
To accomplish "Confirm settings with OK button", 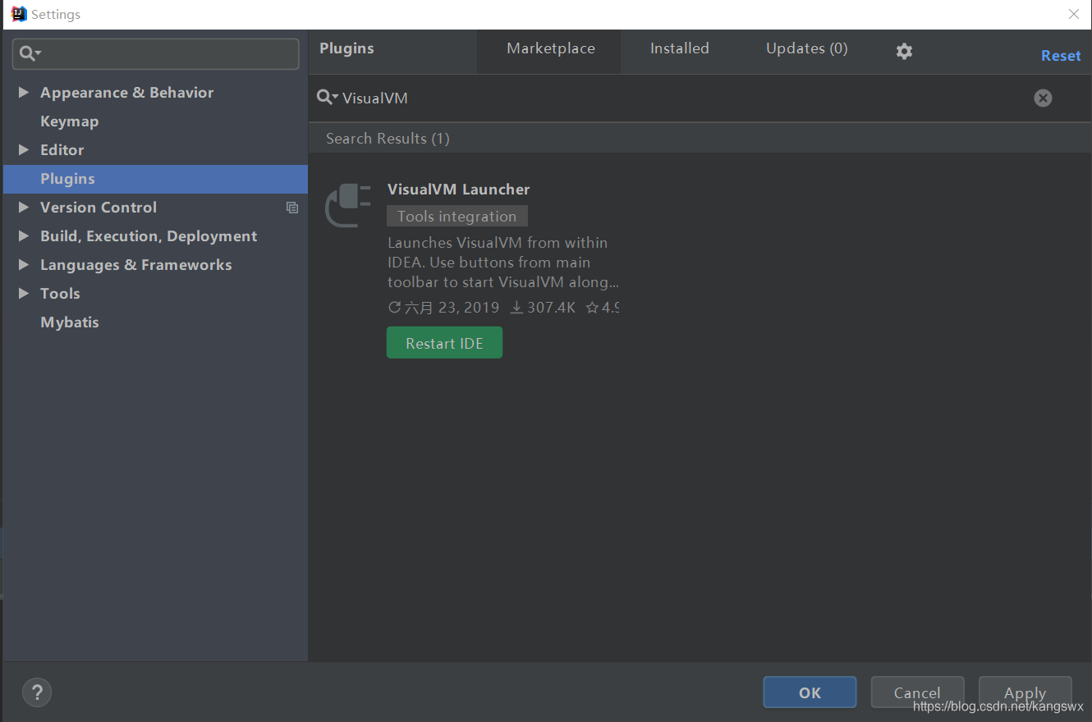I will pos(810,692).
